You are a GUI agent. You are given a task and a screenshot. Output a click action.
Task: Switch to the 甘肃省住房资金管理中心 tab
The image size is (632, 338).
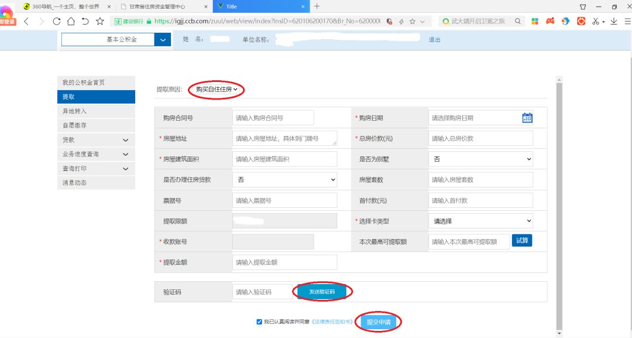click(161, 6)
